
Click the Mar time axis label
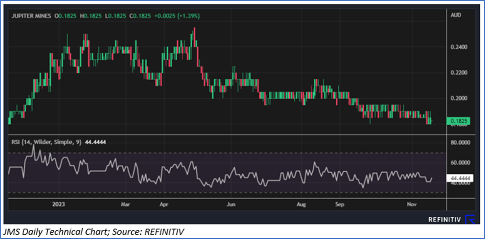pyautogui.click(x=125, y=204)
